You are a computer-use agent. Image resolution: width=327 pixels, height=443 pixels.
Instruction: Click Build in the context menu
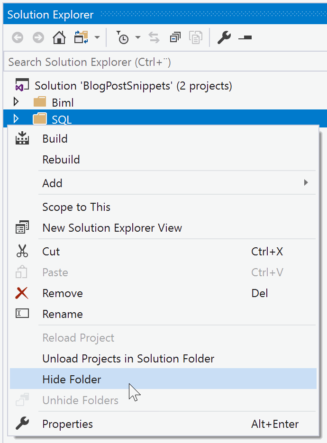(55, 138)
